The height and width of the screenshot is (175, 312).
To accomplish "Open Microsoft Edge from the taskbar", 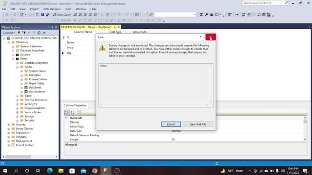I will pyautogui.click(x=50, y=171).
